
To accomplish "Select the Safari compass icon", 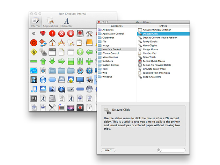I will [80, 71].
